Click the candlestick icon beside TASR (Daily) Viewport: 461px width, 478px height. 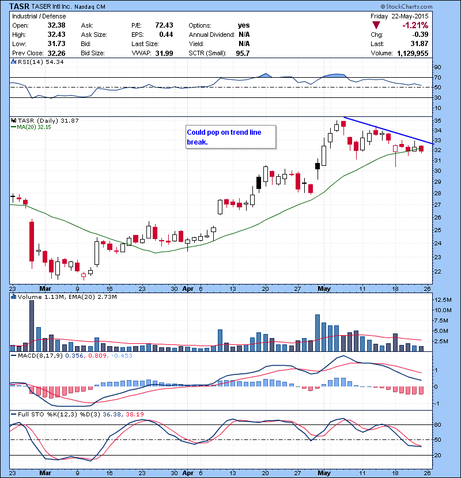[13, 120]
